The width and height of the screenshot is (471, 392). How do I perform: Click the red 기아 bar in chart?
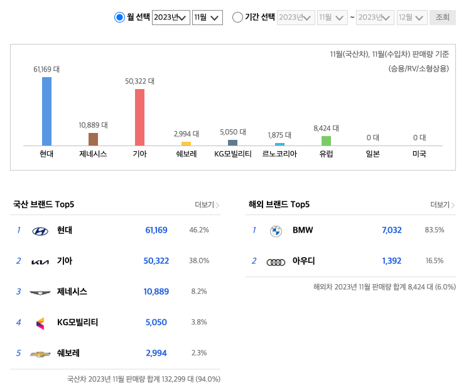(x=139, y=117)
